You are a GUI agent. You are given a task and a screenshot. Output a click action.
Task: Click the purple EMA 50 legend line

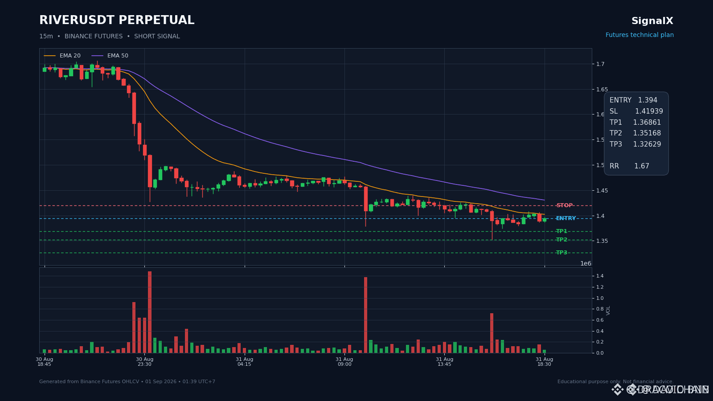[98, 56]
